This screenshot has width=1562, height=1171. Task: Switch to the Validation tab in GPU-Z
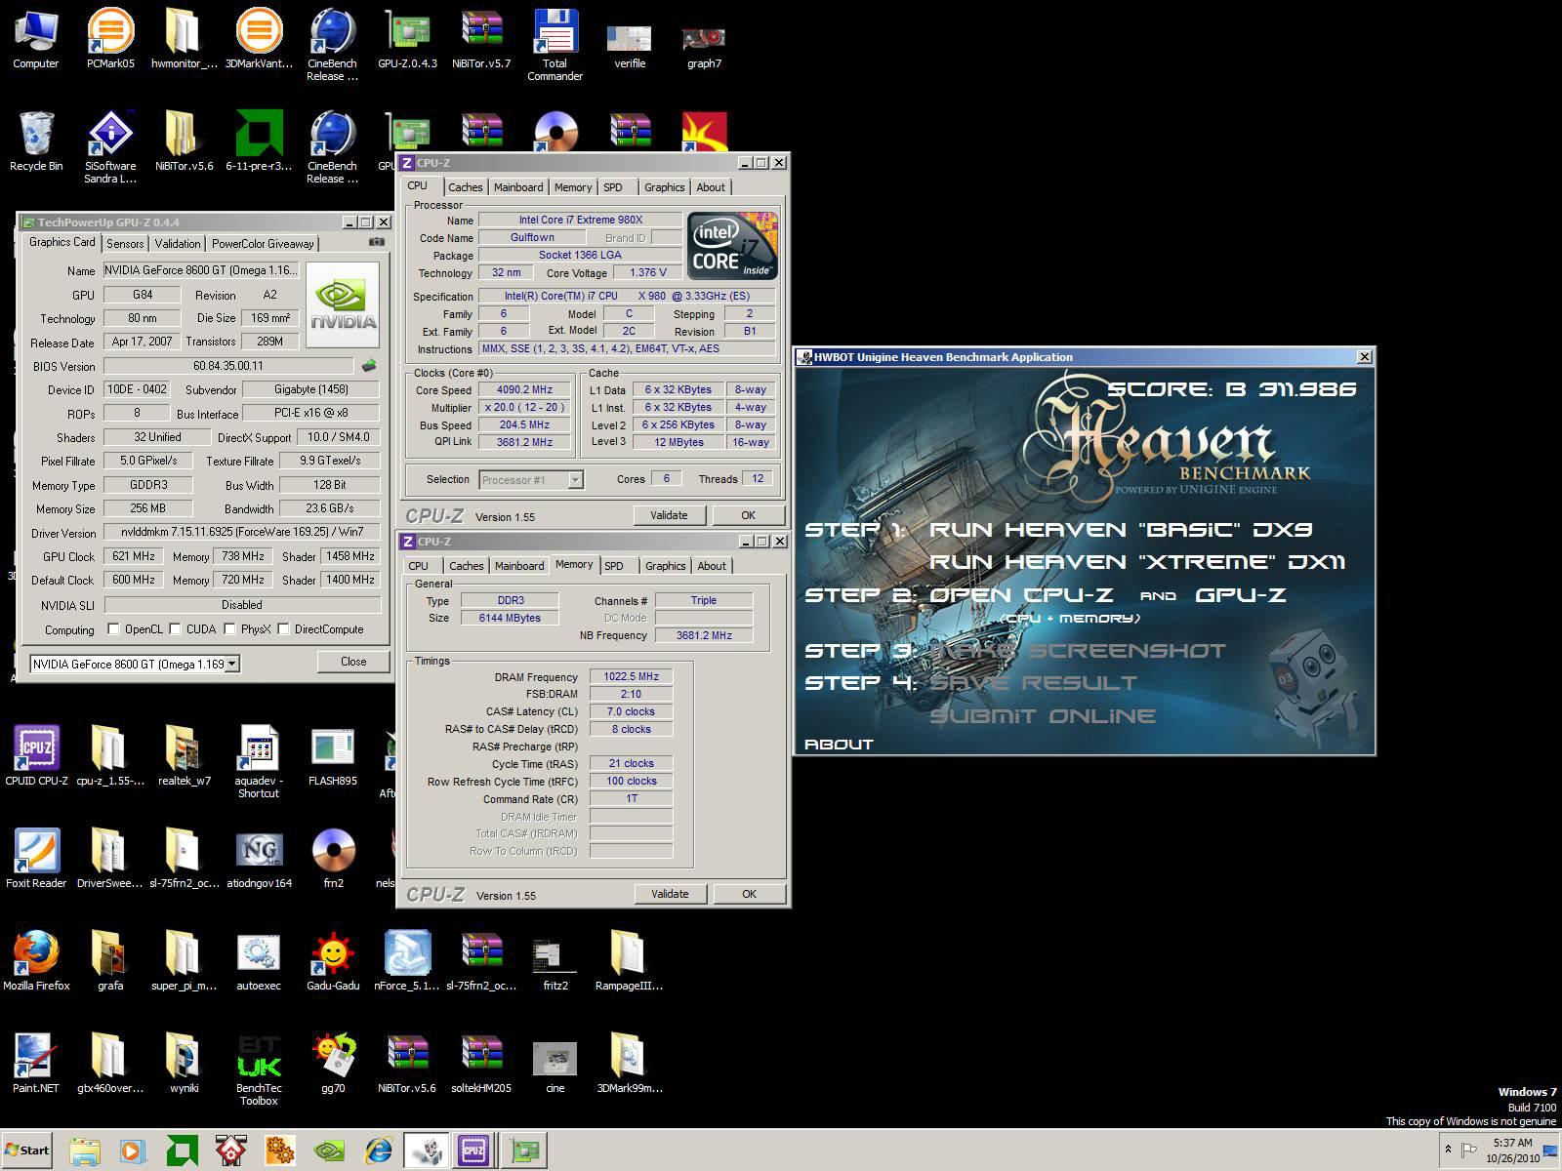(178, 243)
